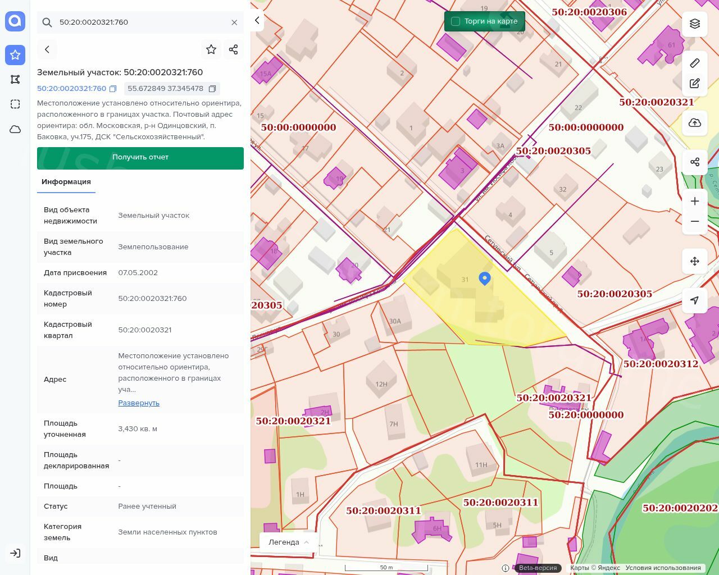
Task: Expand the address with Развернуть link
Action: (139, 403)
